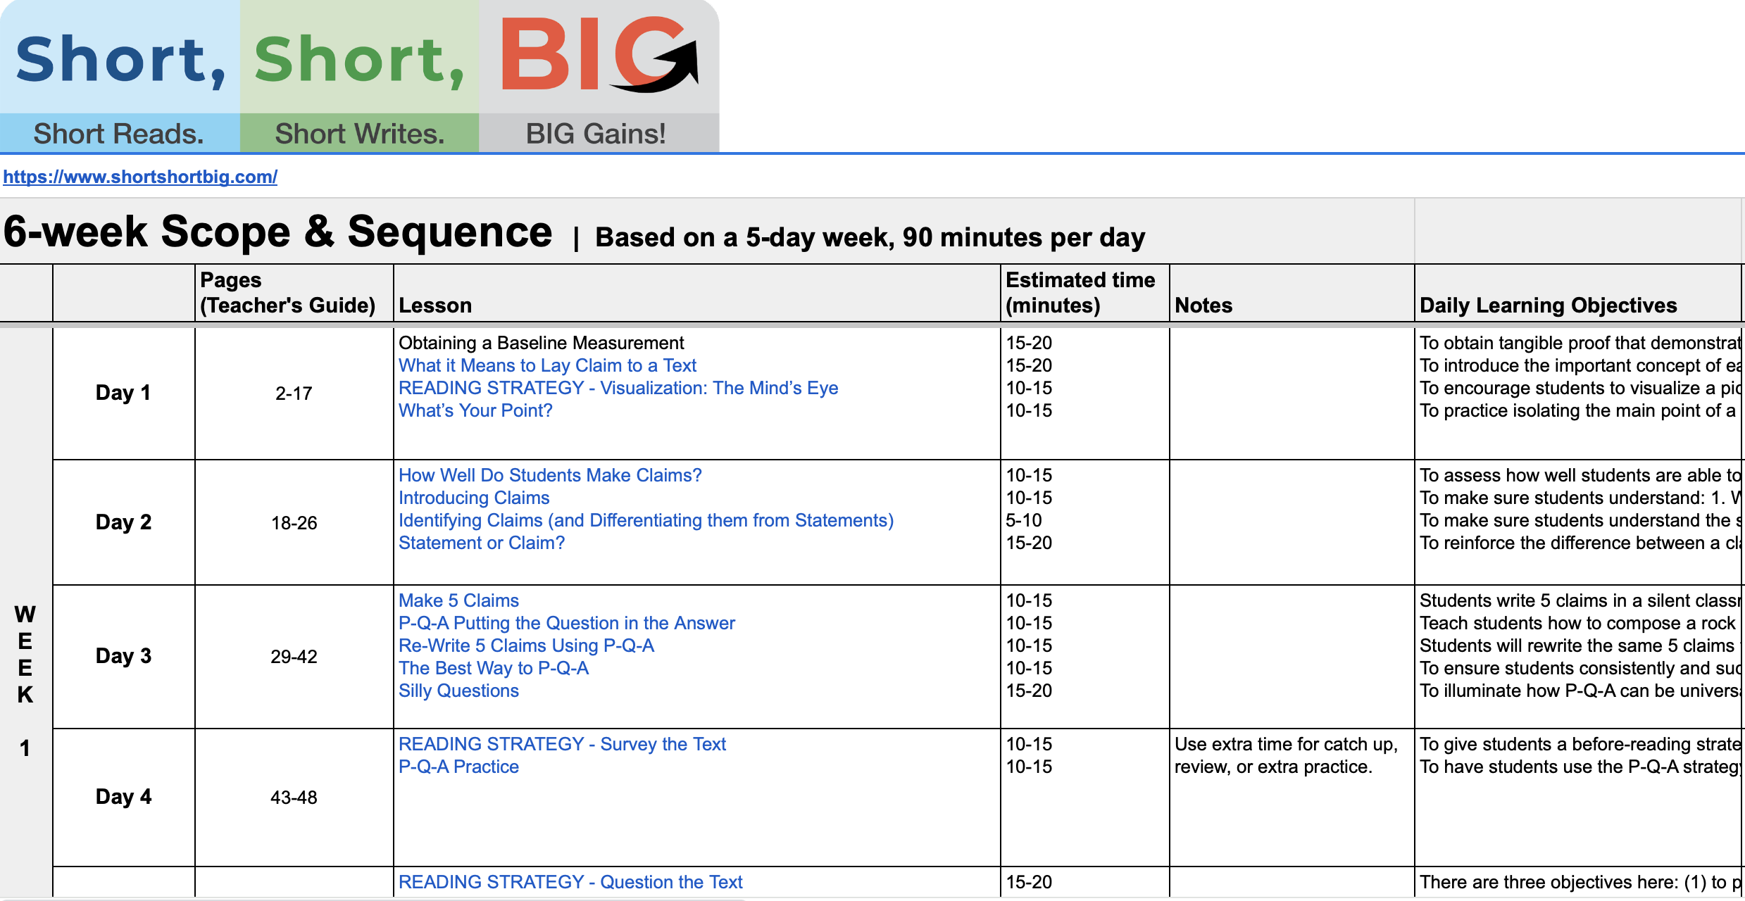Image resolution: width=1745 pixels, height=901 pixels.
Task: Click the 'Statement or Claim?' link
Action: [x=482, y=543]
